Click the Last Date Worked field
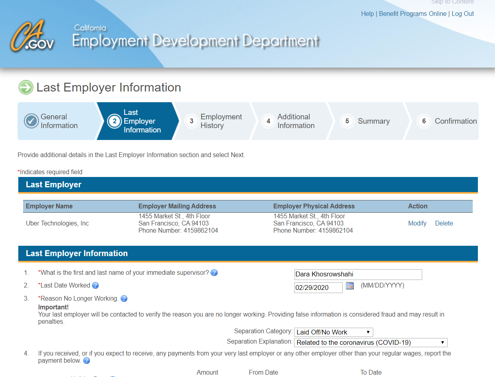Image resolution: width=495 pixels, height=377 pixels. [x=318, y=288]
